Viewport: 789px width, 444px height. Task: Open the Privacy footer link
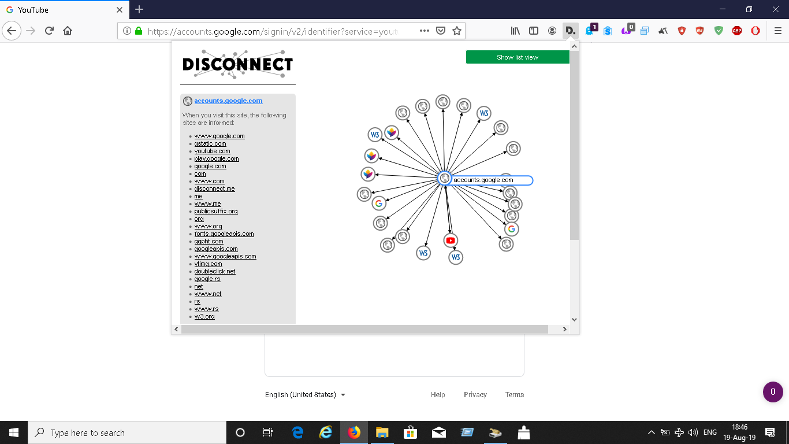point(475,395)
